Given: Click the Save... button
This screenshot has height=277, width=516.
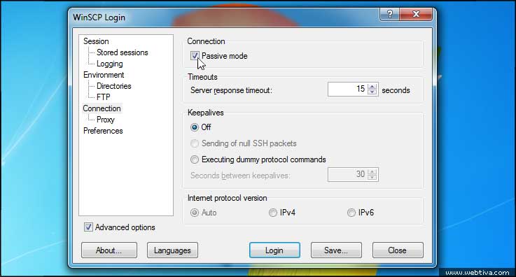Looking at the screenshot, I should [x=336, y=250].
